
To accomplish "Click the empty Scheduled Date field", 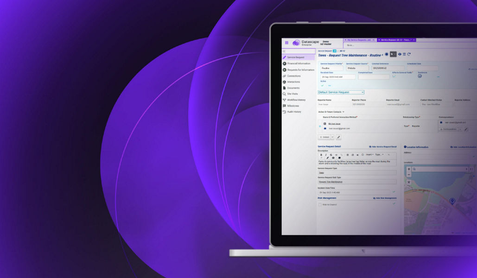I will [423, 68].
